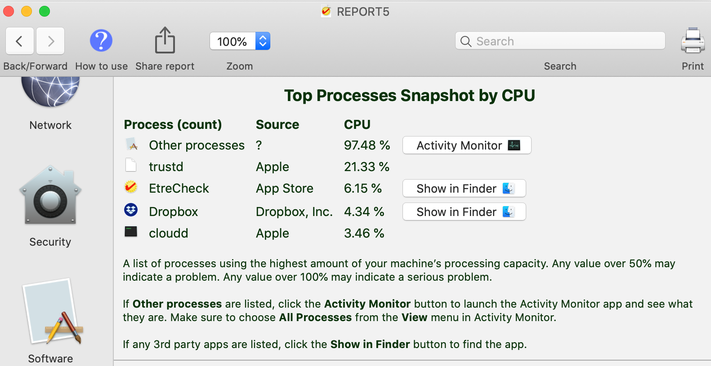Show EtreCheck in Finder

(464, 188)
